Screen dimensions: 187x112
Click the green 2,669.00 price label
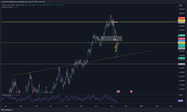coord(182,35)
